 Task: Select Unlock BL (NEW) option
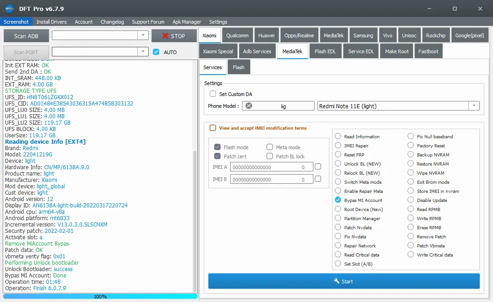[x=338, y=164]
